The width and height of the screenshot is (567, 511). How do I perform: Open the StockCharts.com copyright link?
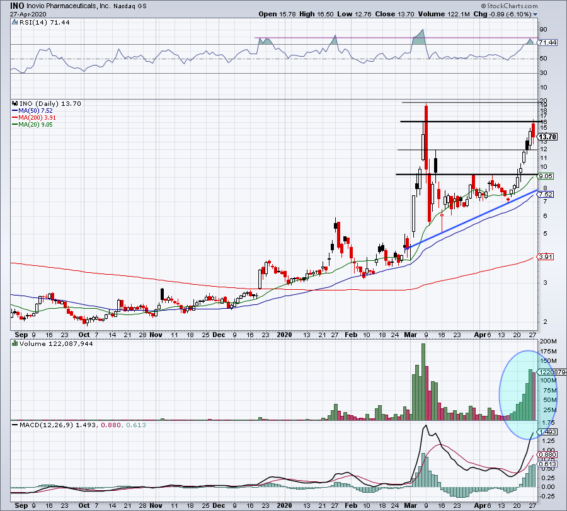point(509,6)
